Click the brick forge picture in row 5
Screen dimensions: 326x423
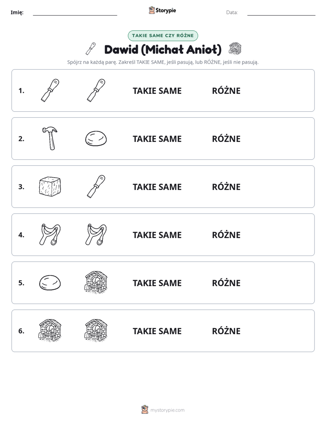tap(96, 282)
